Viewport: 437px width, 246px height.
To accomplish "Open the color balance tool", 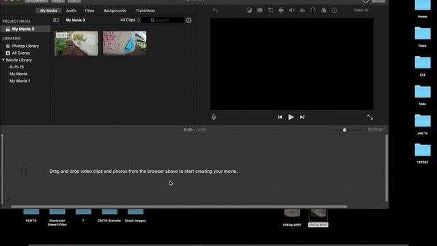I will point(249,10).
